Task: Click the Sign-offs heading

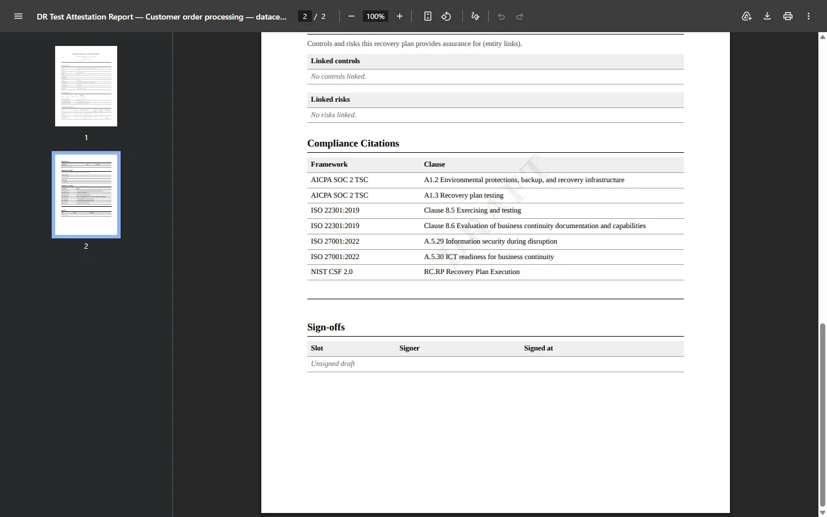Action: [x=326, y=327]
